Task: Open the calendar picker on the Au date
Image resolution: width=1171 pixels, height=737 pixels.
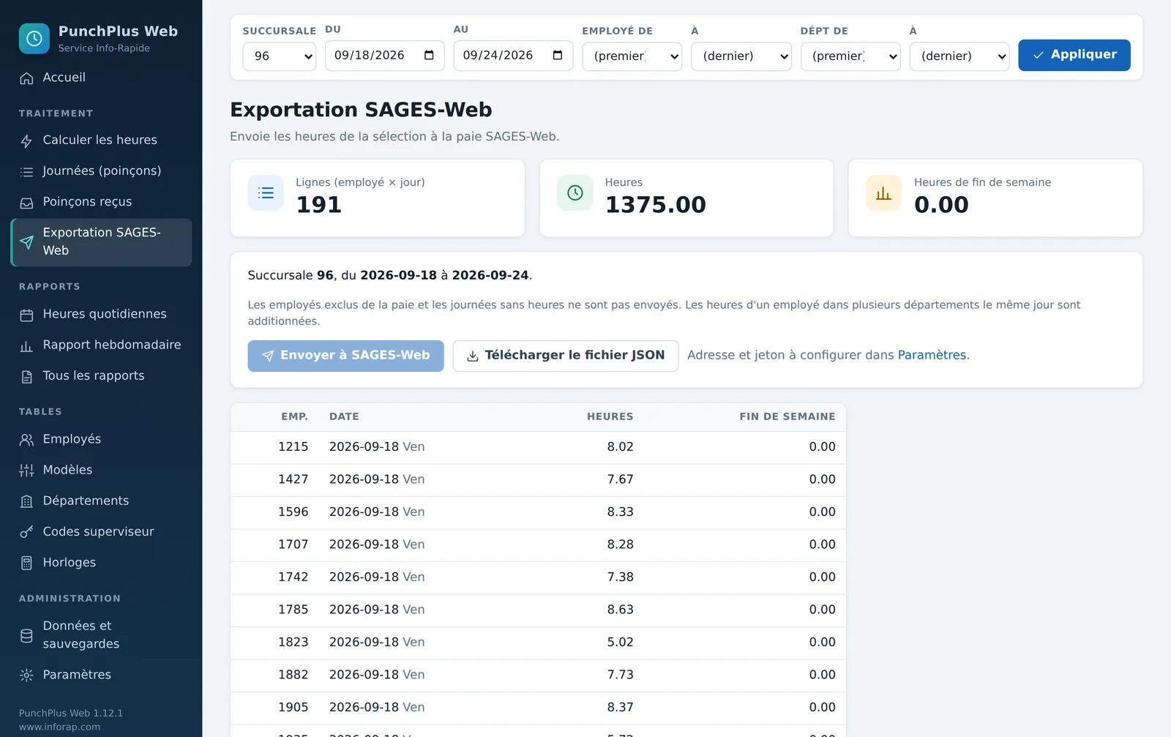Action: click(x=558, y=55)
